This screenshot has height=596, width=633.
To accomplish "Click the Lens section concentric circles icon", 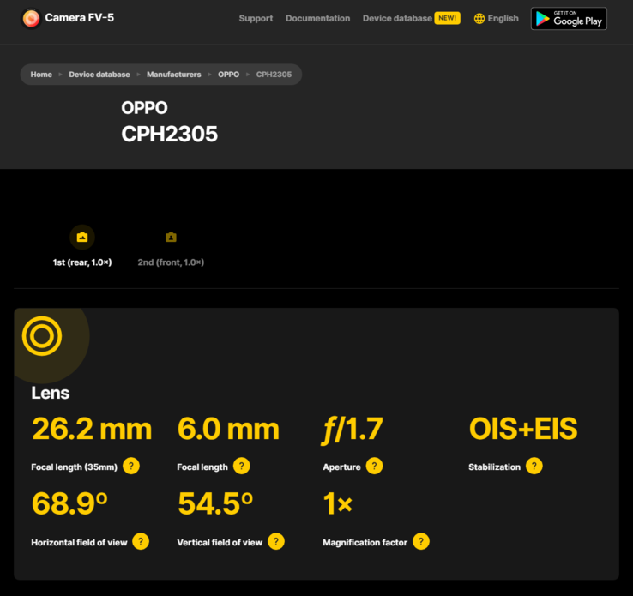I will [42, 335].
